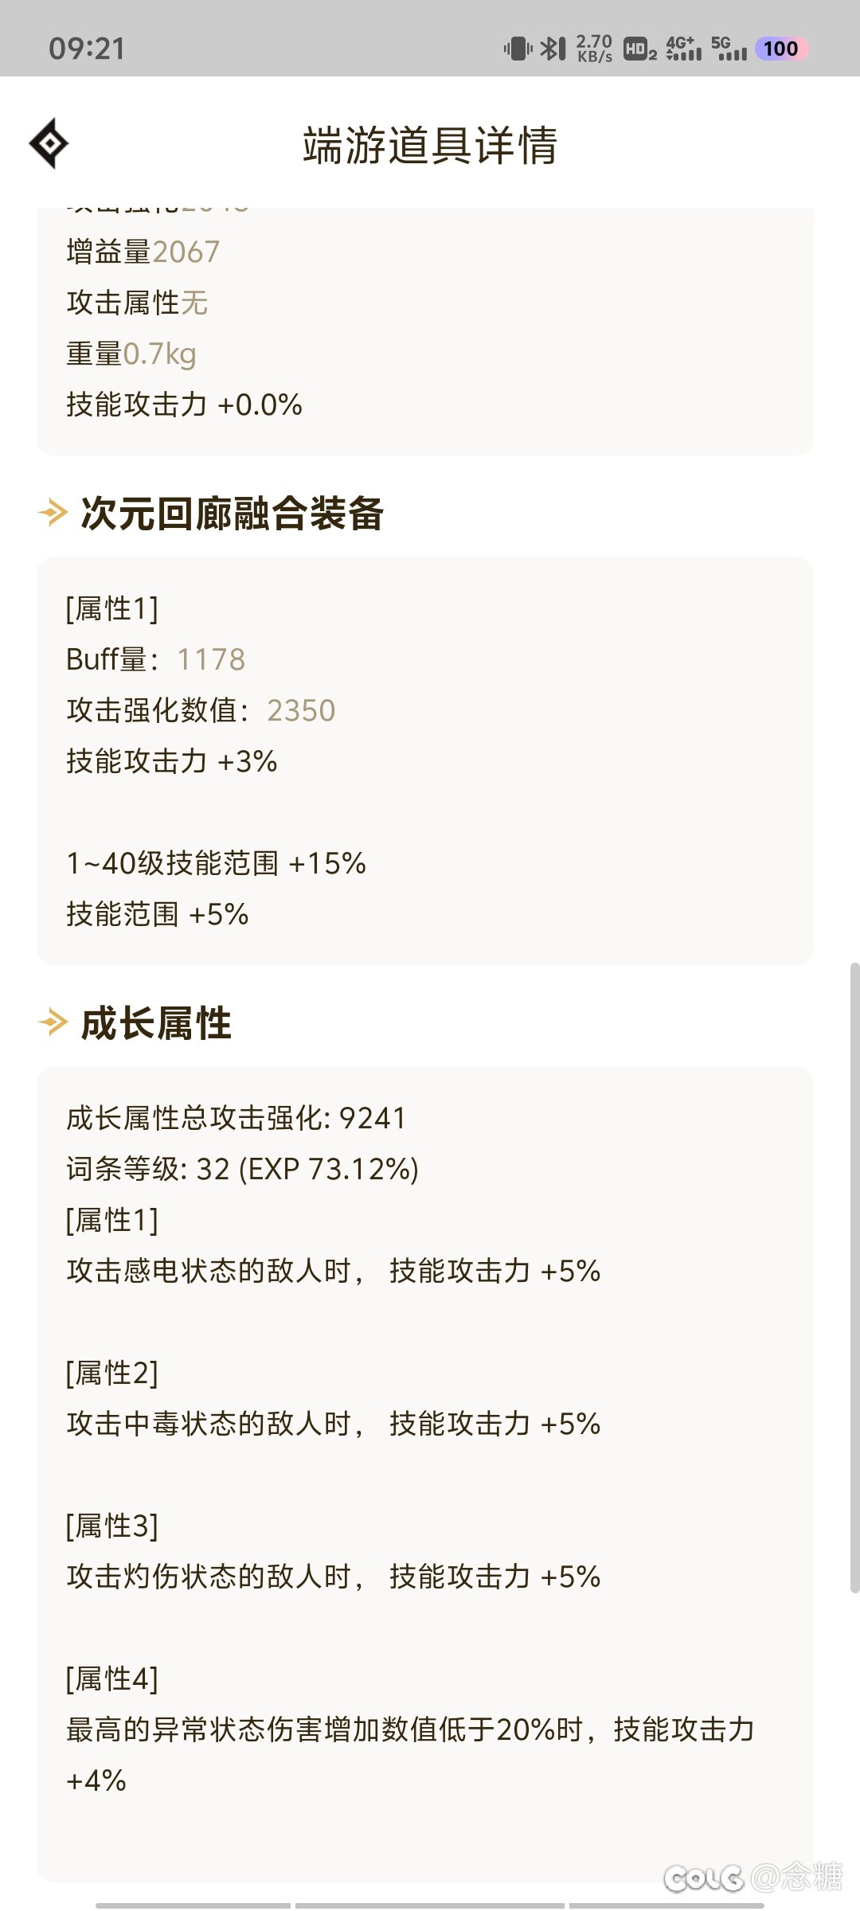
Task: Tap the status bar clock 09:21
Action: 87,49
